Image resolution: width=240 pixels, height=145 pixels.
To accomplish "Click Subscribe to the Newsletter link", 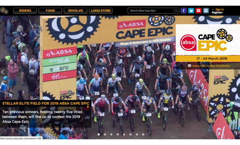I will click(211, 66).
